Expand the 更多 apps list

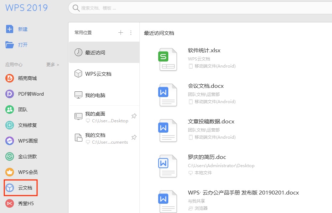tap(53, 65)
